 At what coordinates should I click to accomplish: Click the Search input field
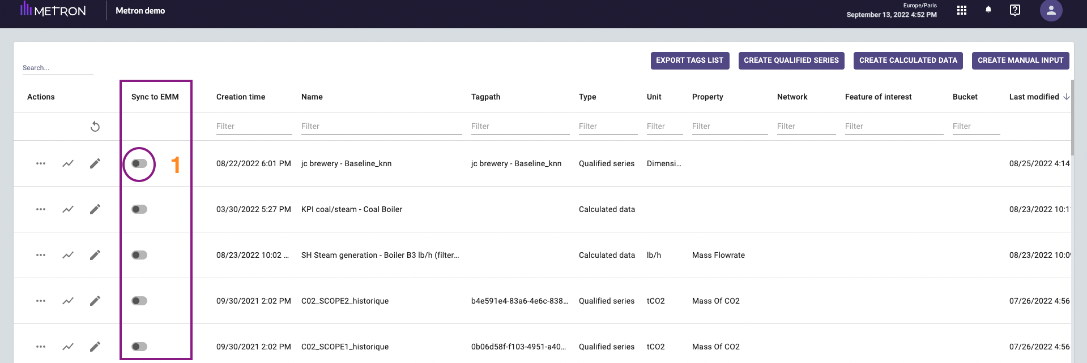pyautogui.click(x=57, y=68)
